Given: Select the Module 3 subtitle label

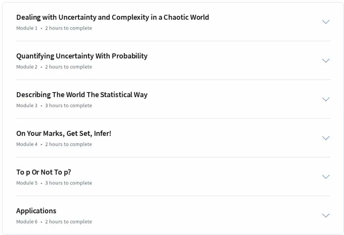Looking at the screenshot, I should pos(27,106).
